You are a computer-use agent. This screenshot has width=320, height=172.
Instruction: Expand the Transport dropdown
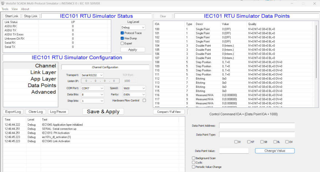92,75
